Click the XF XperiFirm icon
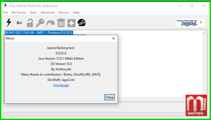 pos(82,23)
